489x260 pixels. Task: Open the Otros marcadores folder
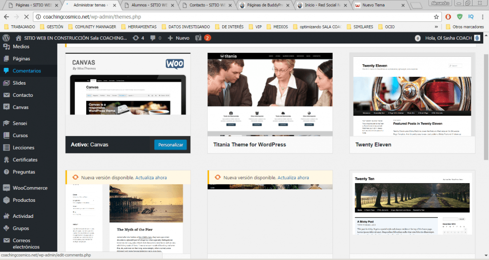tap(465, 27)
